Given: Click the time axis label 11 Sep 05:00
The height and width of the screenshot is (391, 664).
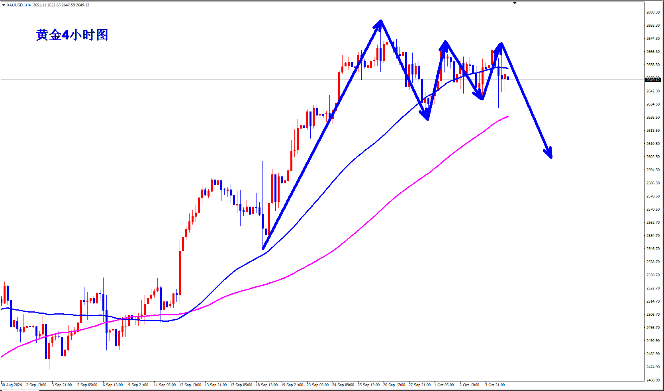Looking at the screenshot, I should click(165, 385).
